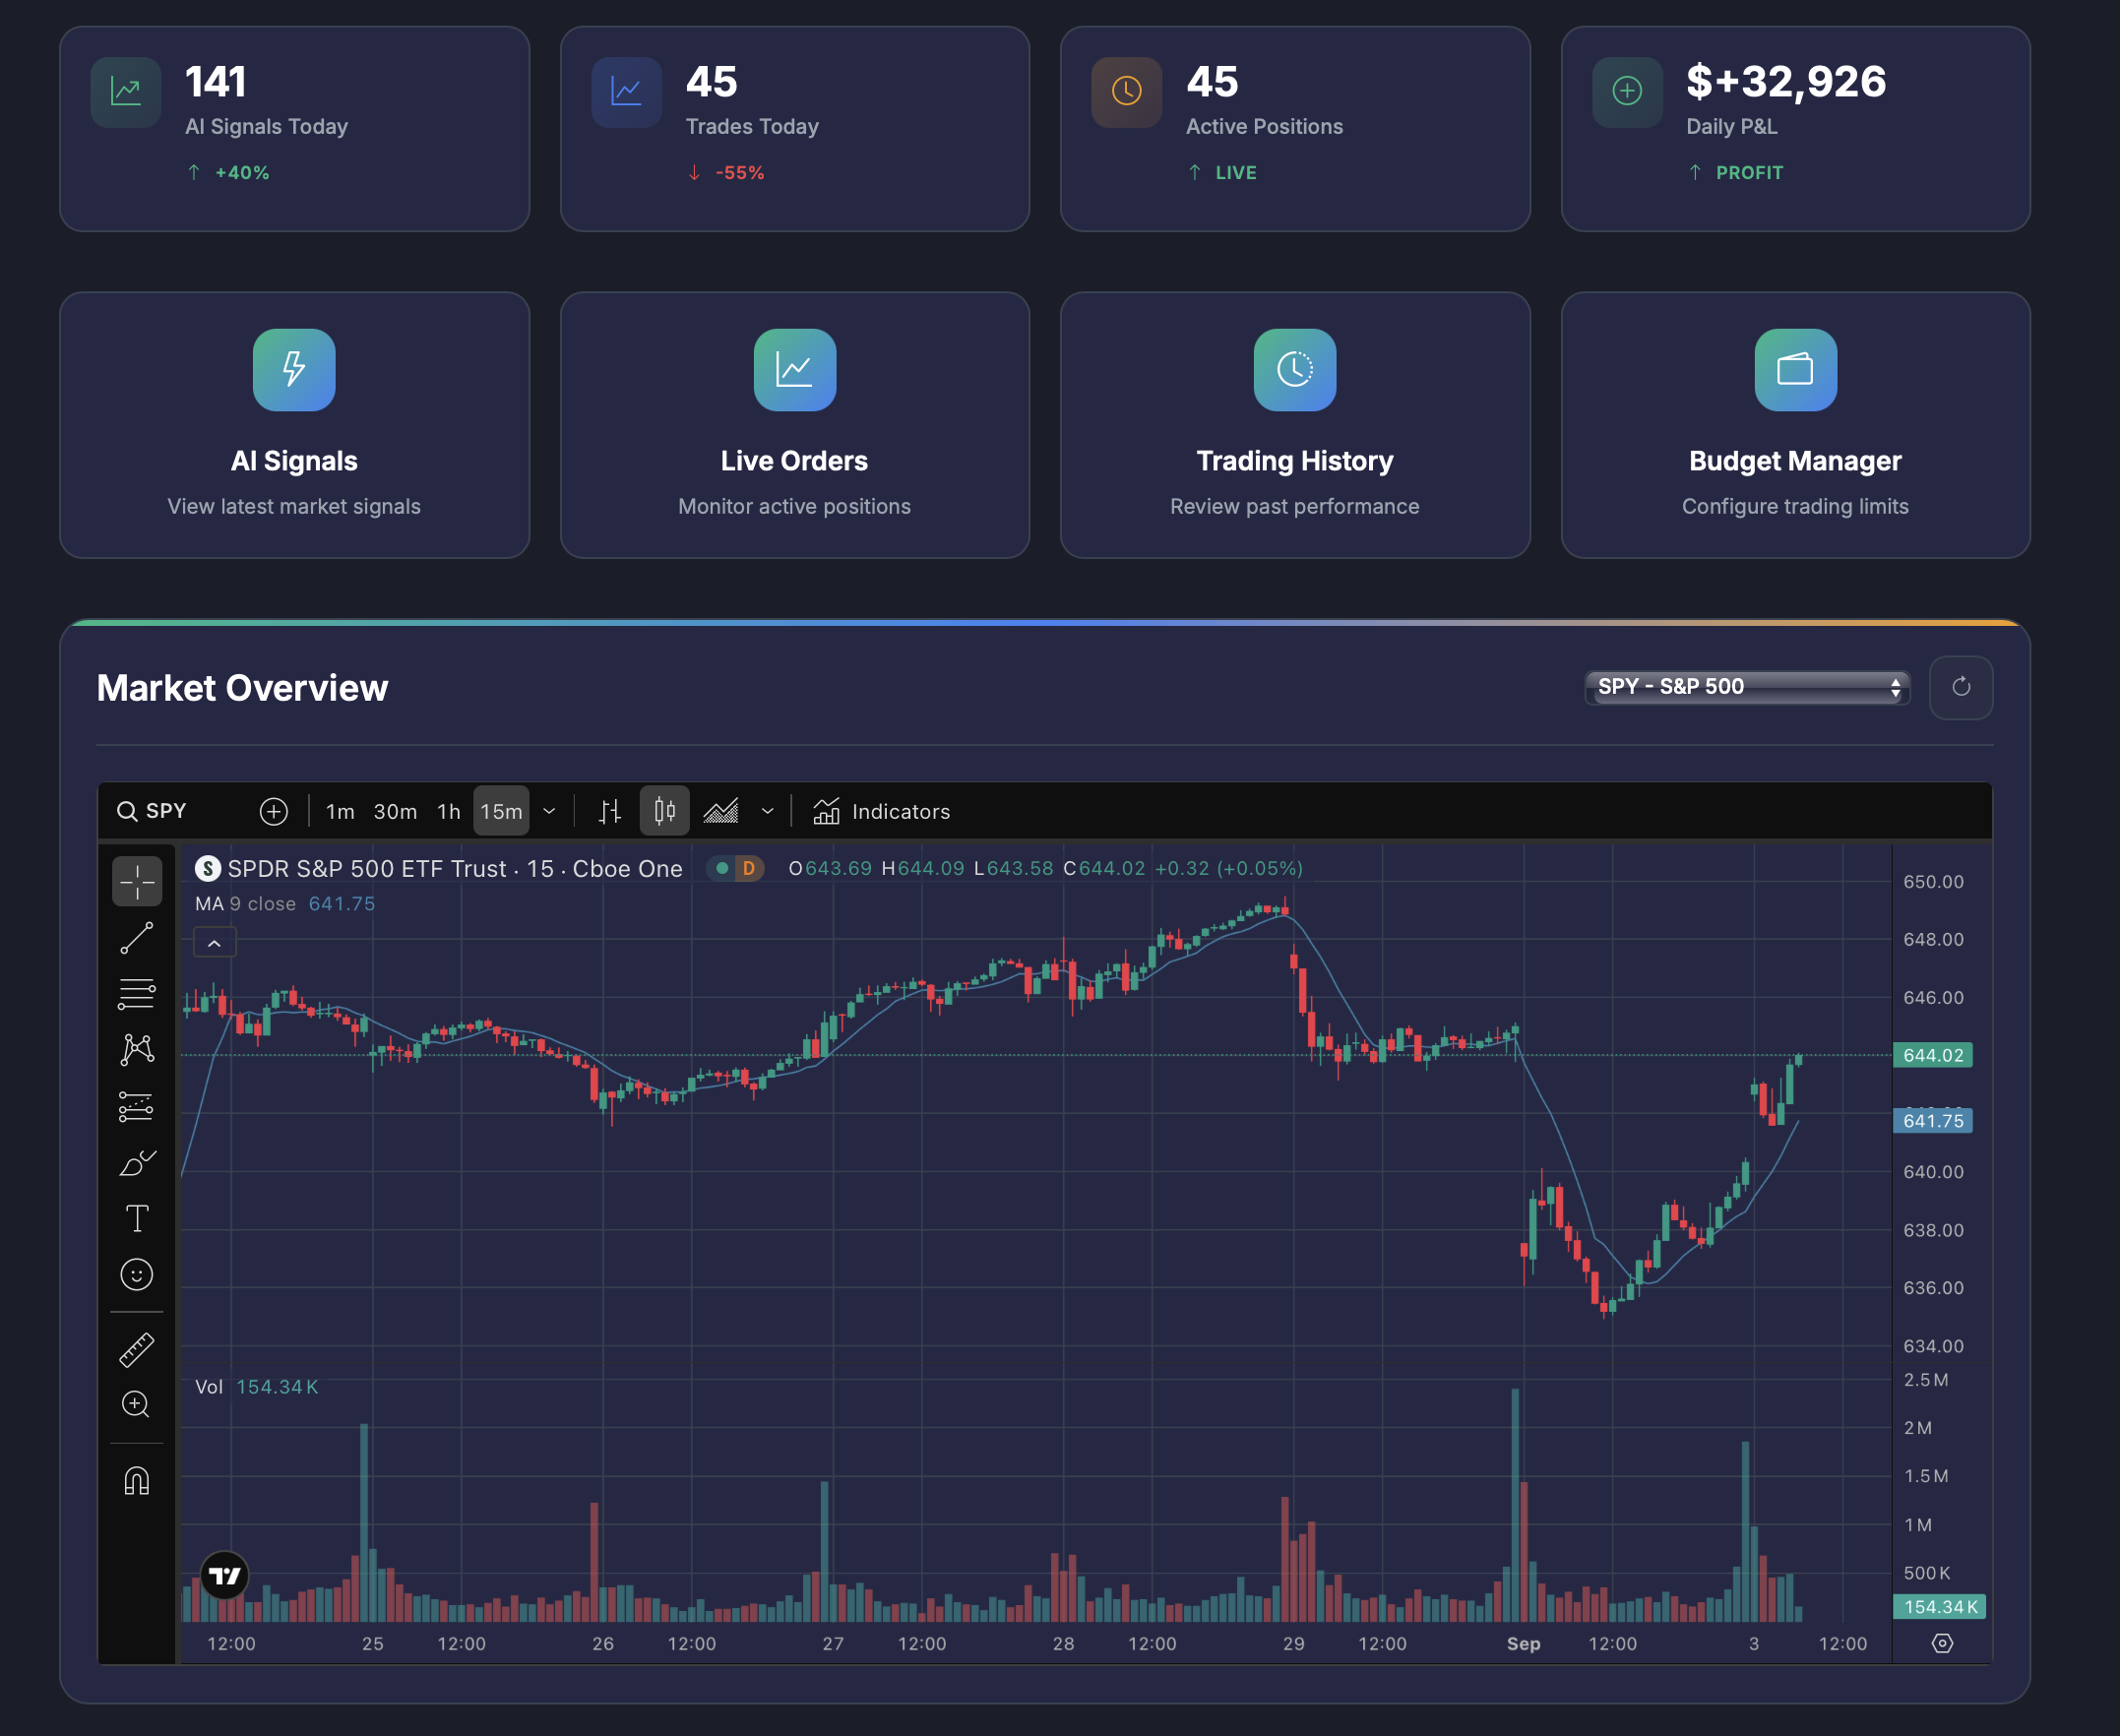The height and width of the screenshot is (1736, 2120).
Task: Click MA 9 close indicator legend
Action: [285, 904]
